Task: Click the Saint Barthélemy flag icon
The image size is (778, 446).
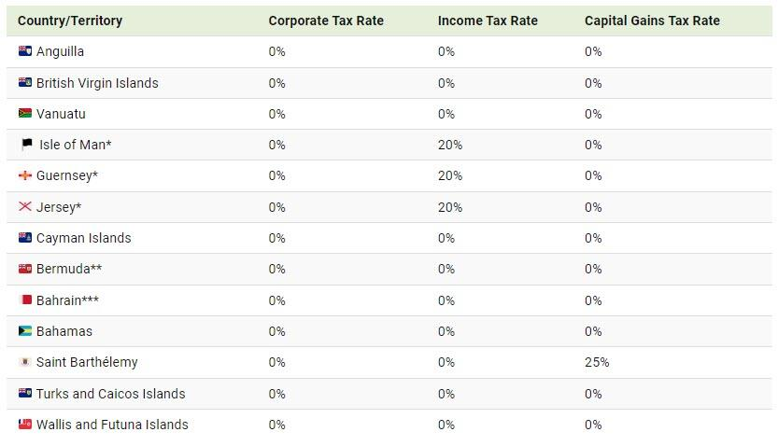Action: click(25, 362)
